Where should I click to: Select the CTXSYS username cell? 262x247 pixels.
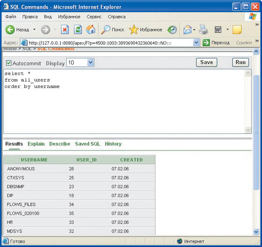coord(16,178)
